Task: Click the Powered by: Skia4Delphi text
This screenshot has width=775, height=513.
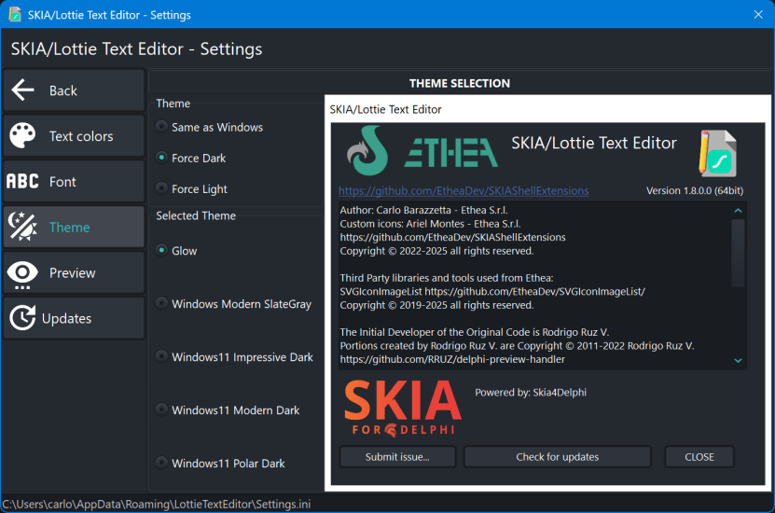Action: [531, 393]
